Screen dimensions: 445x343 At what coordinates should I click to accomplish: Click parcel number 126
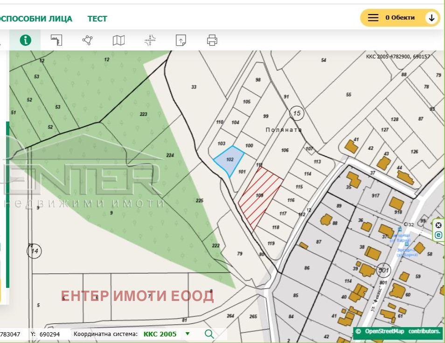[x=414, y=151]
